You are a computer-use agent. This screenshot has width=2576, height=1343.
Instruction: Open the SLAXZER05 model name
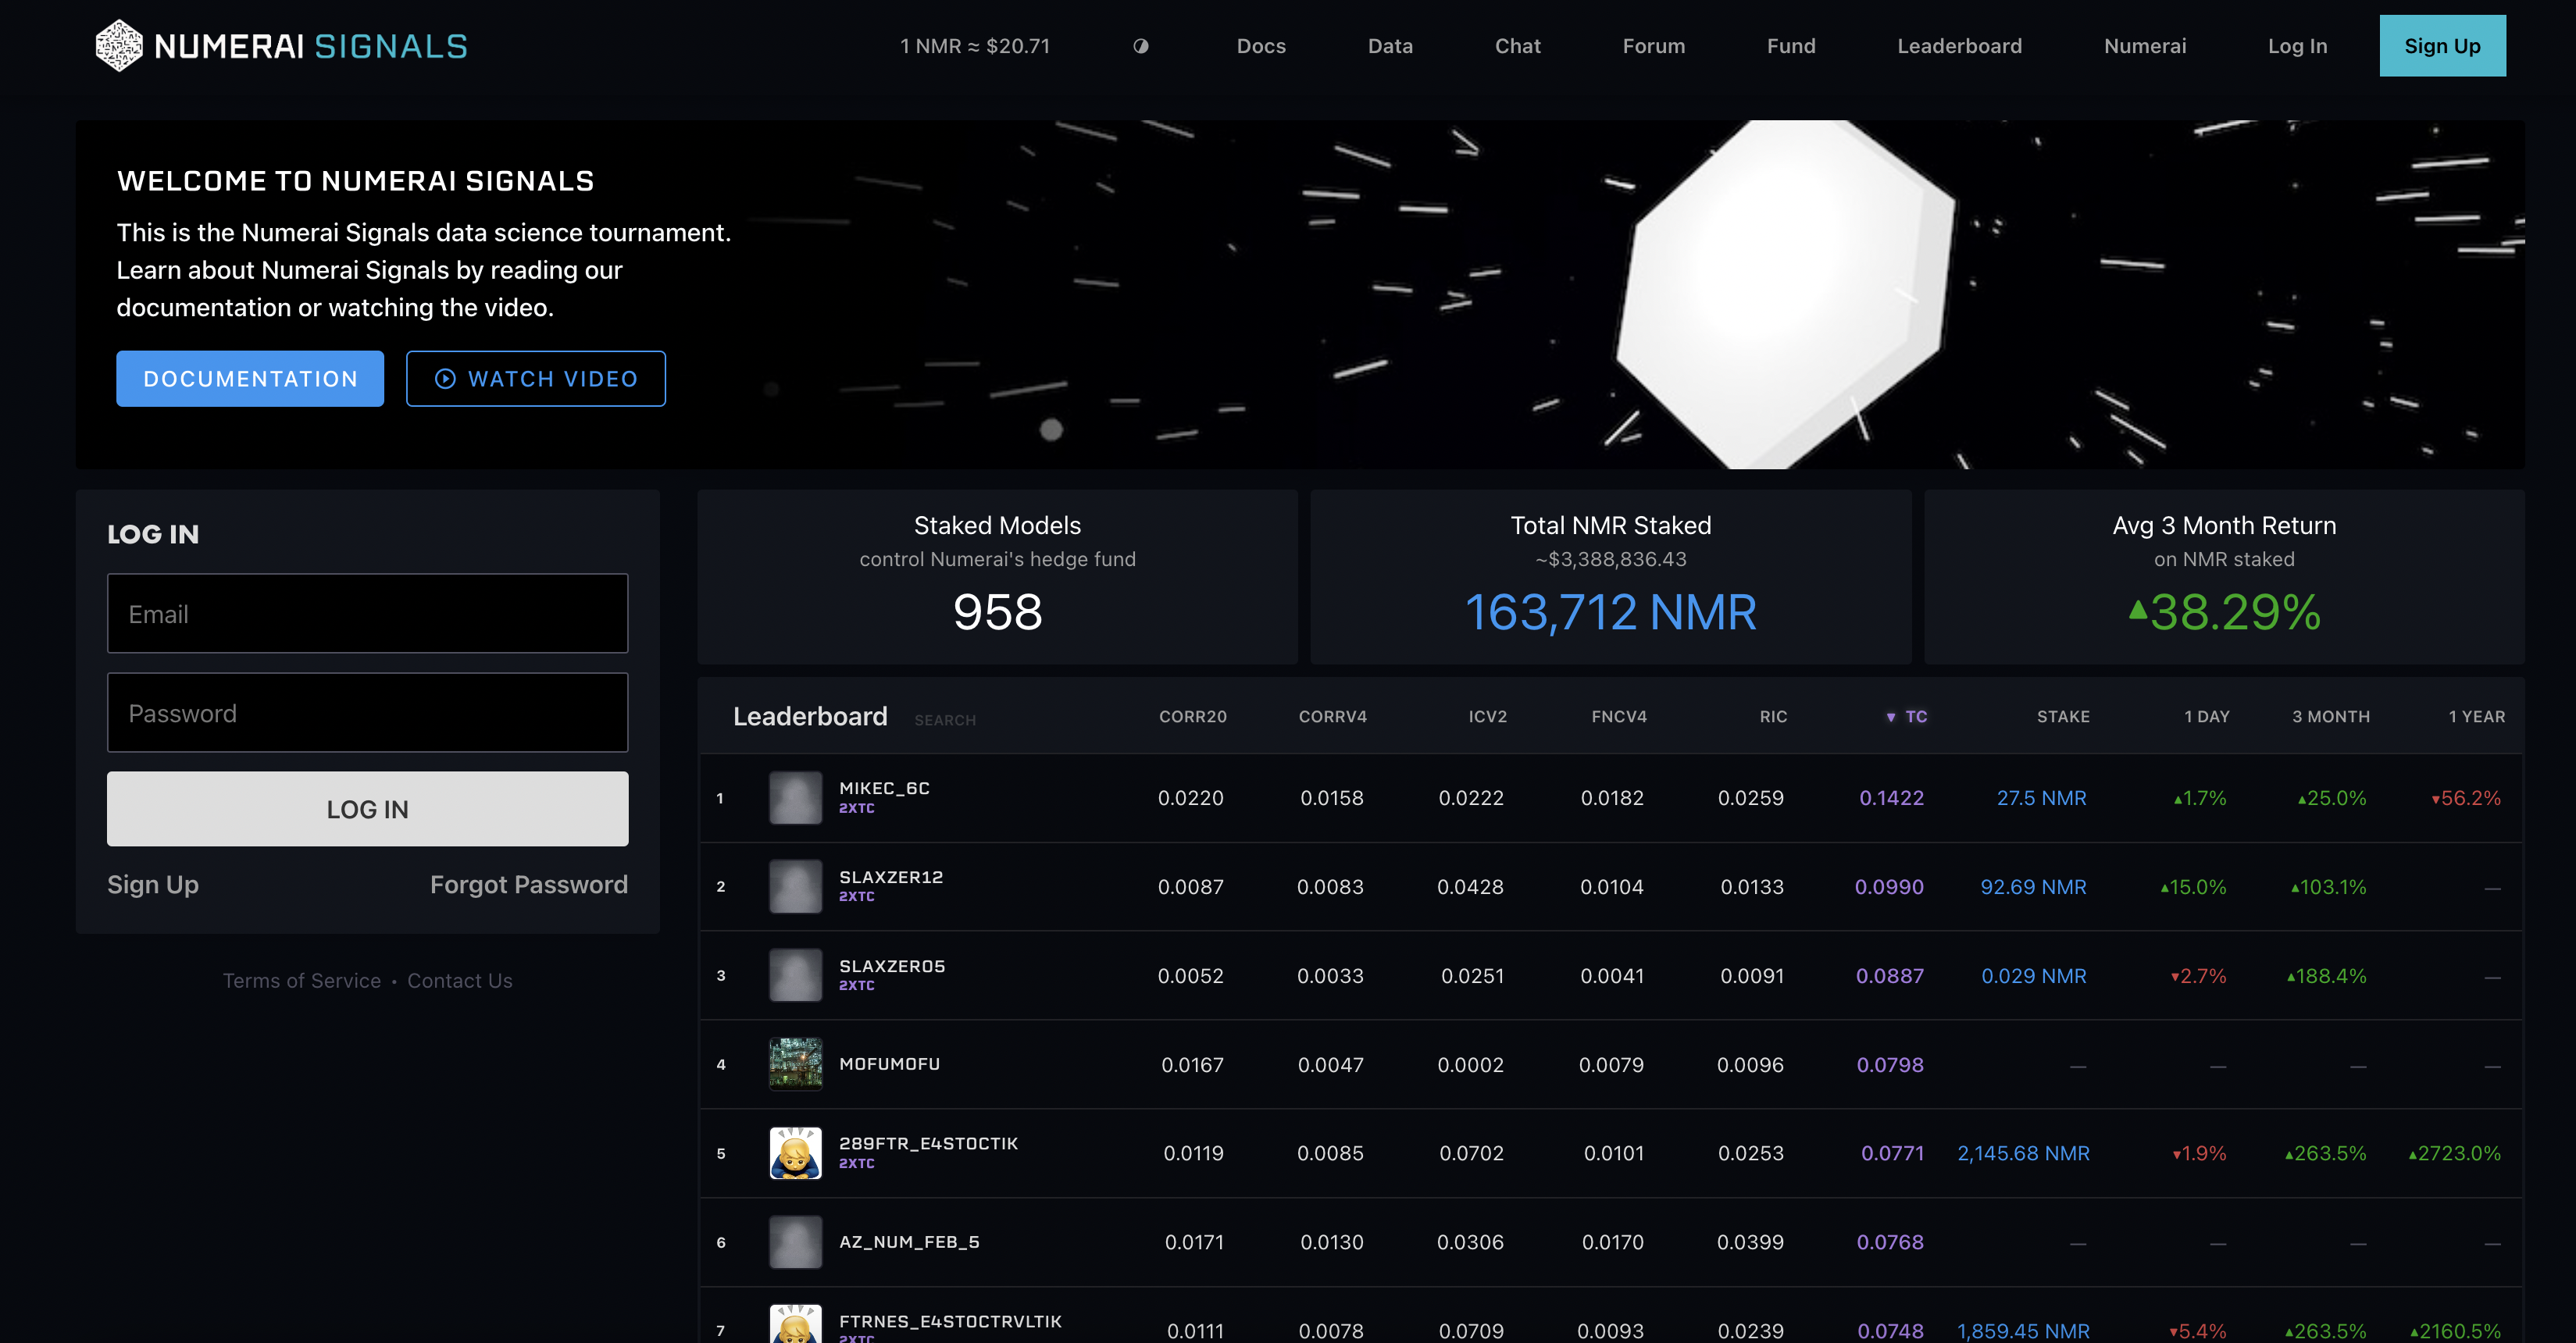pos(892,966)
